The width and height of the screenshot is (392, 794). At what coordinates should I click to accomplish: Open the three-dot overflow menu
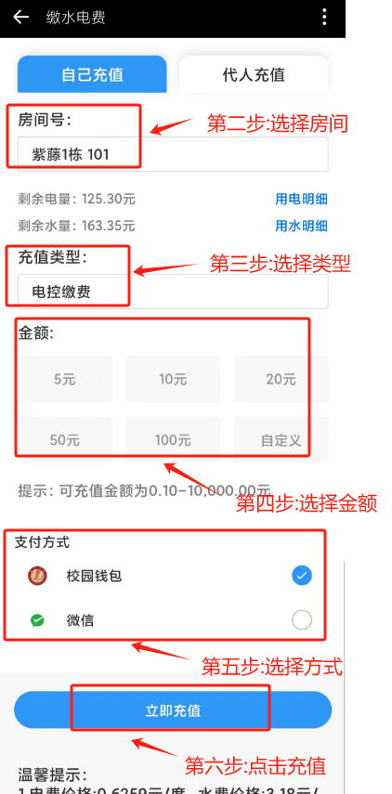(x=324, y=18)
